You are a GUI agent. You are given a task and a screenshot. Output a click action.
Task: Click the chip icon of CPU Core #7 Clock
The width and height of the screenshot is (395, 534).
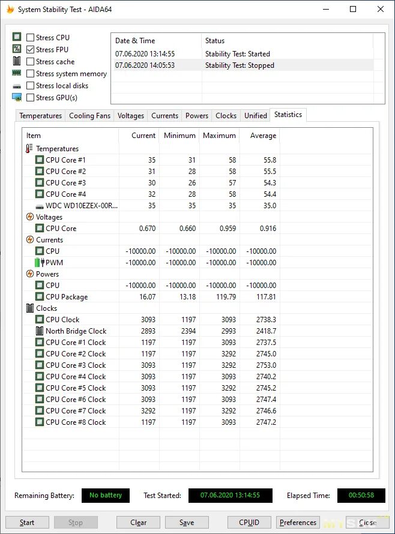(x=40, y=411)
